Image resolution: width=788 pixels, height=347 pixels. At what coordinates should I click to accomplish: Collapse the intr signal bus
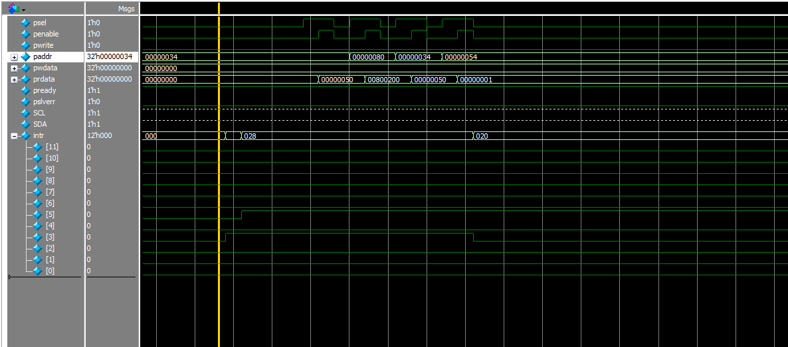coord(15,135)
